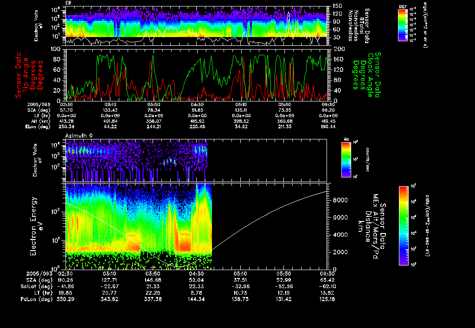Click the 'ER' panel title

click(68, 3)
